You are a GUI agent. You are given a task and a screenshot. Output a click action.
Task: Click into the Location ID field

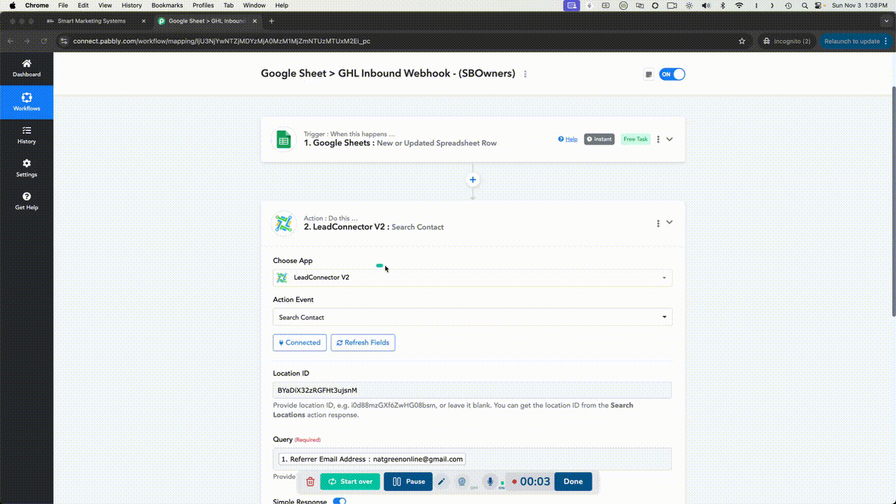[472, 390]
